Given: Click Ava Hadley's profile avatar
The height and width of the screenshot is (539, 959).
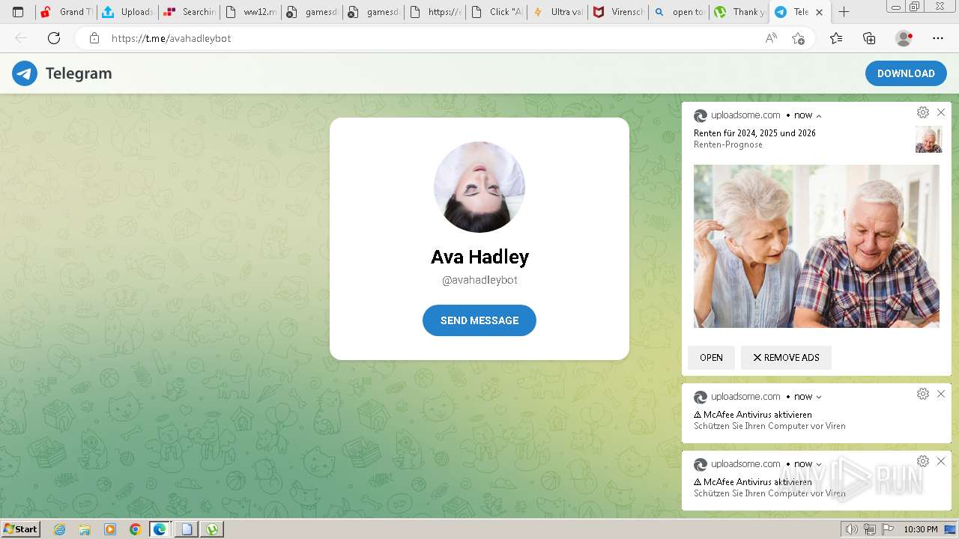Looking at the screenshot, I should point(479,187).
